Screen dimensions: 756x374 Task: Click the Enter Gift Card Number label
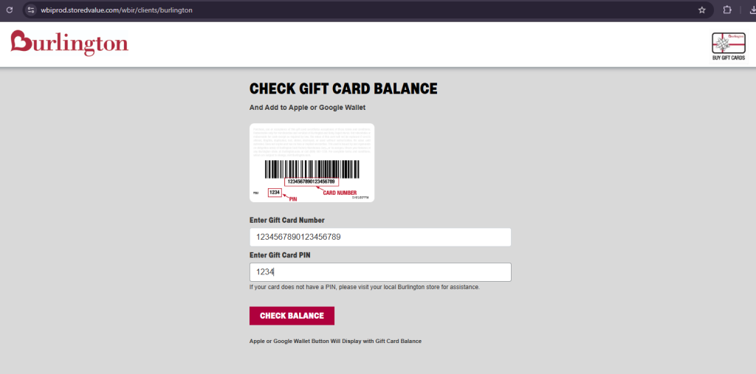[287, 221]
